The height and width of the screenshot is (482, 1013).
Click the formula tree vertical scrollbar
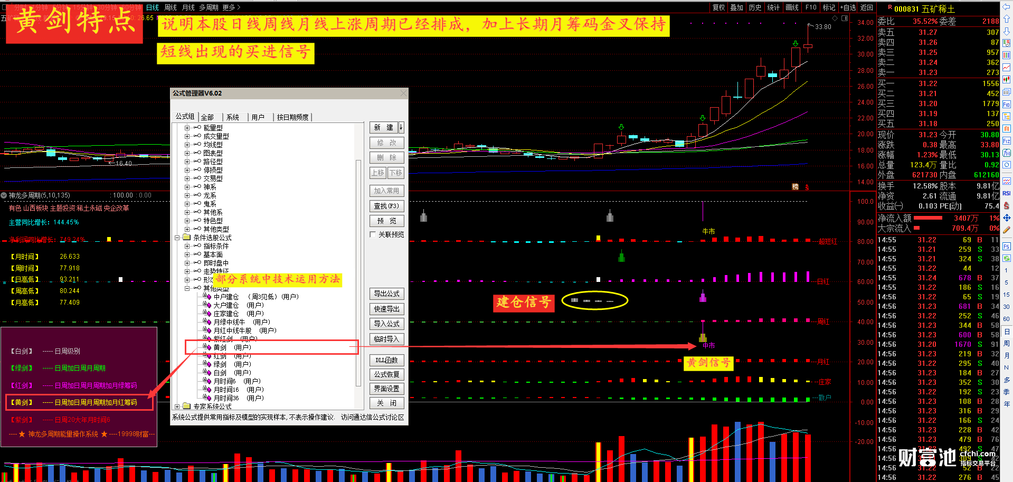click(x=358, y=272)
